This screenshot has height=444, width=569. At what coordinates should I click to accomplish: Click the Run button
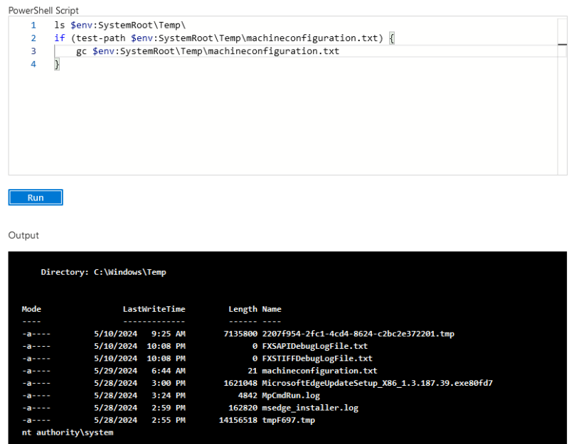[36, 197]
